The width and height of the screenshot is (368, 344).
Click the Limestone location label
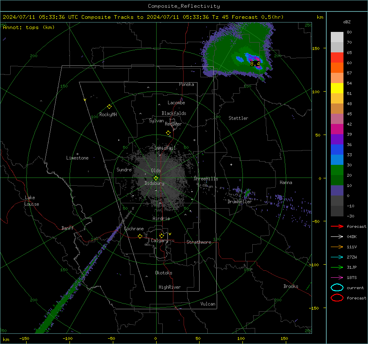(x=77, y=158)
